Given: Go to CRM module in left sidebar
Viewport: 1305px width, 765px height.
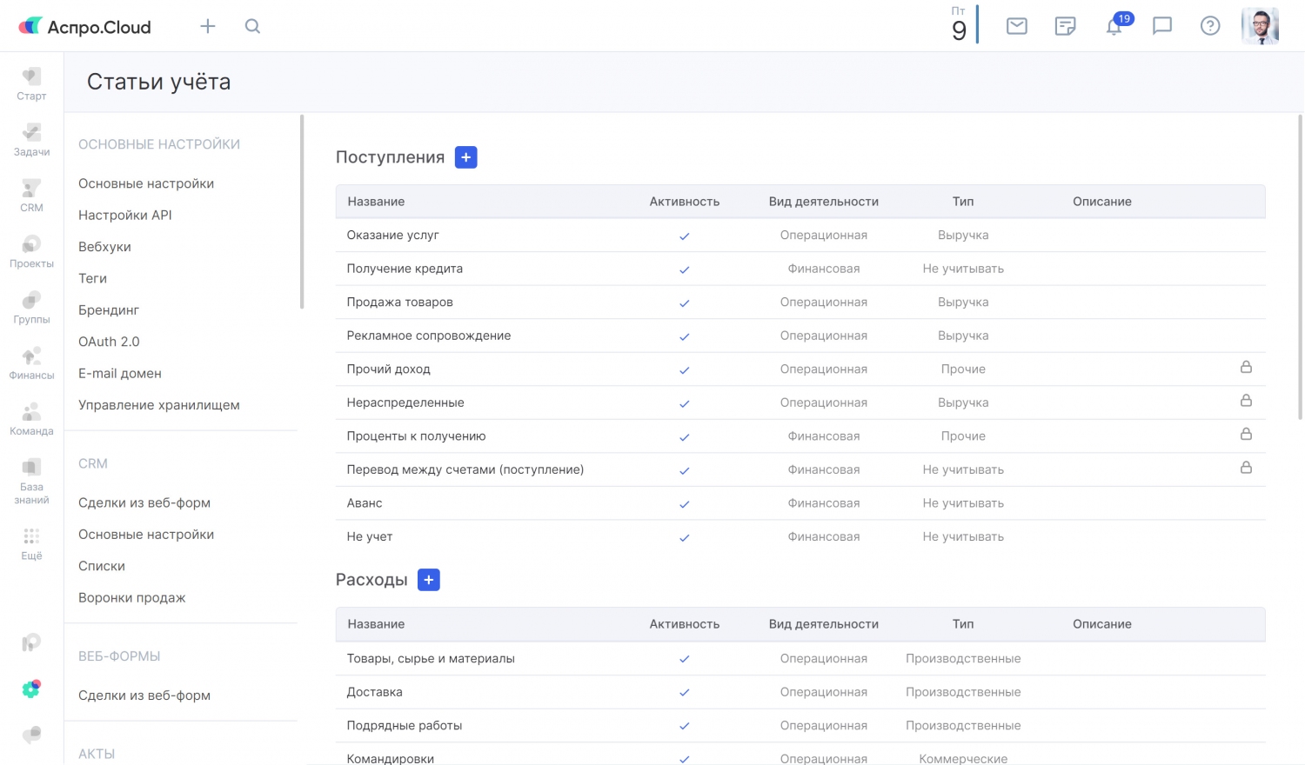Looking at the screenshot, I should coord(31,196).
